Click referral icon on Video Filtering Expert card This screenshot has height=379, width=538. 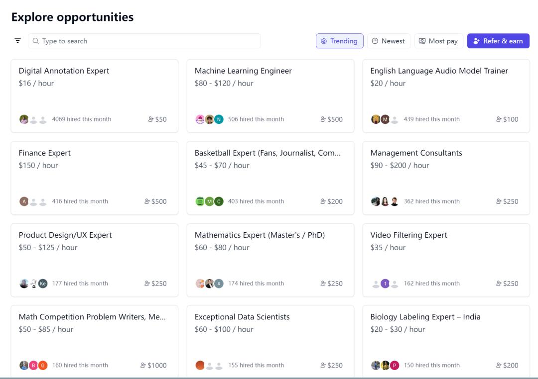499,284
